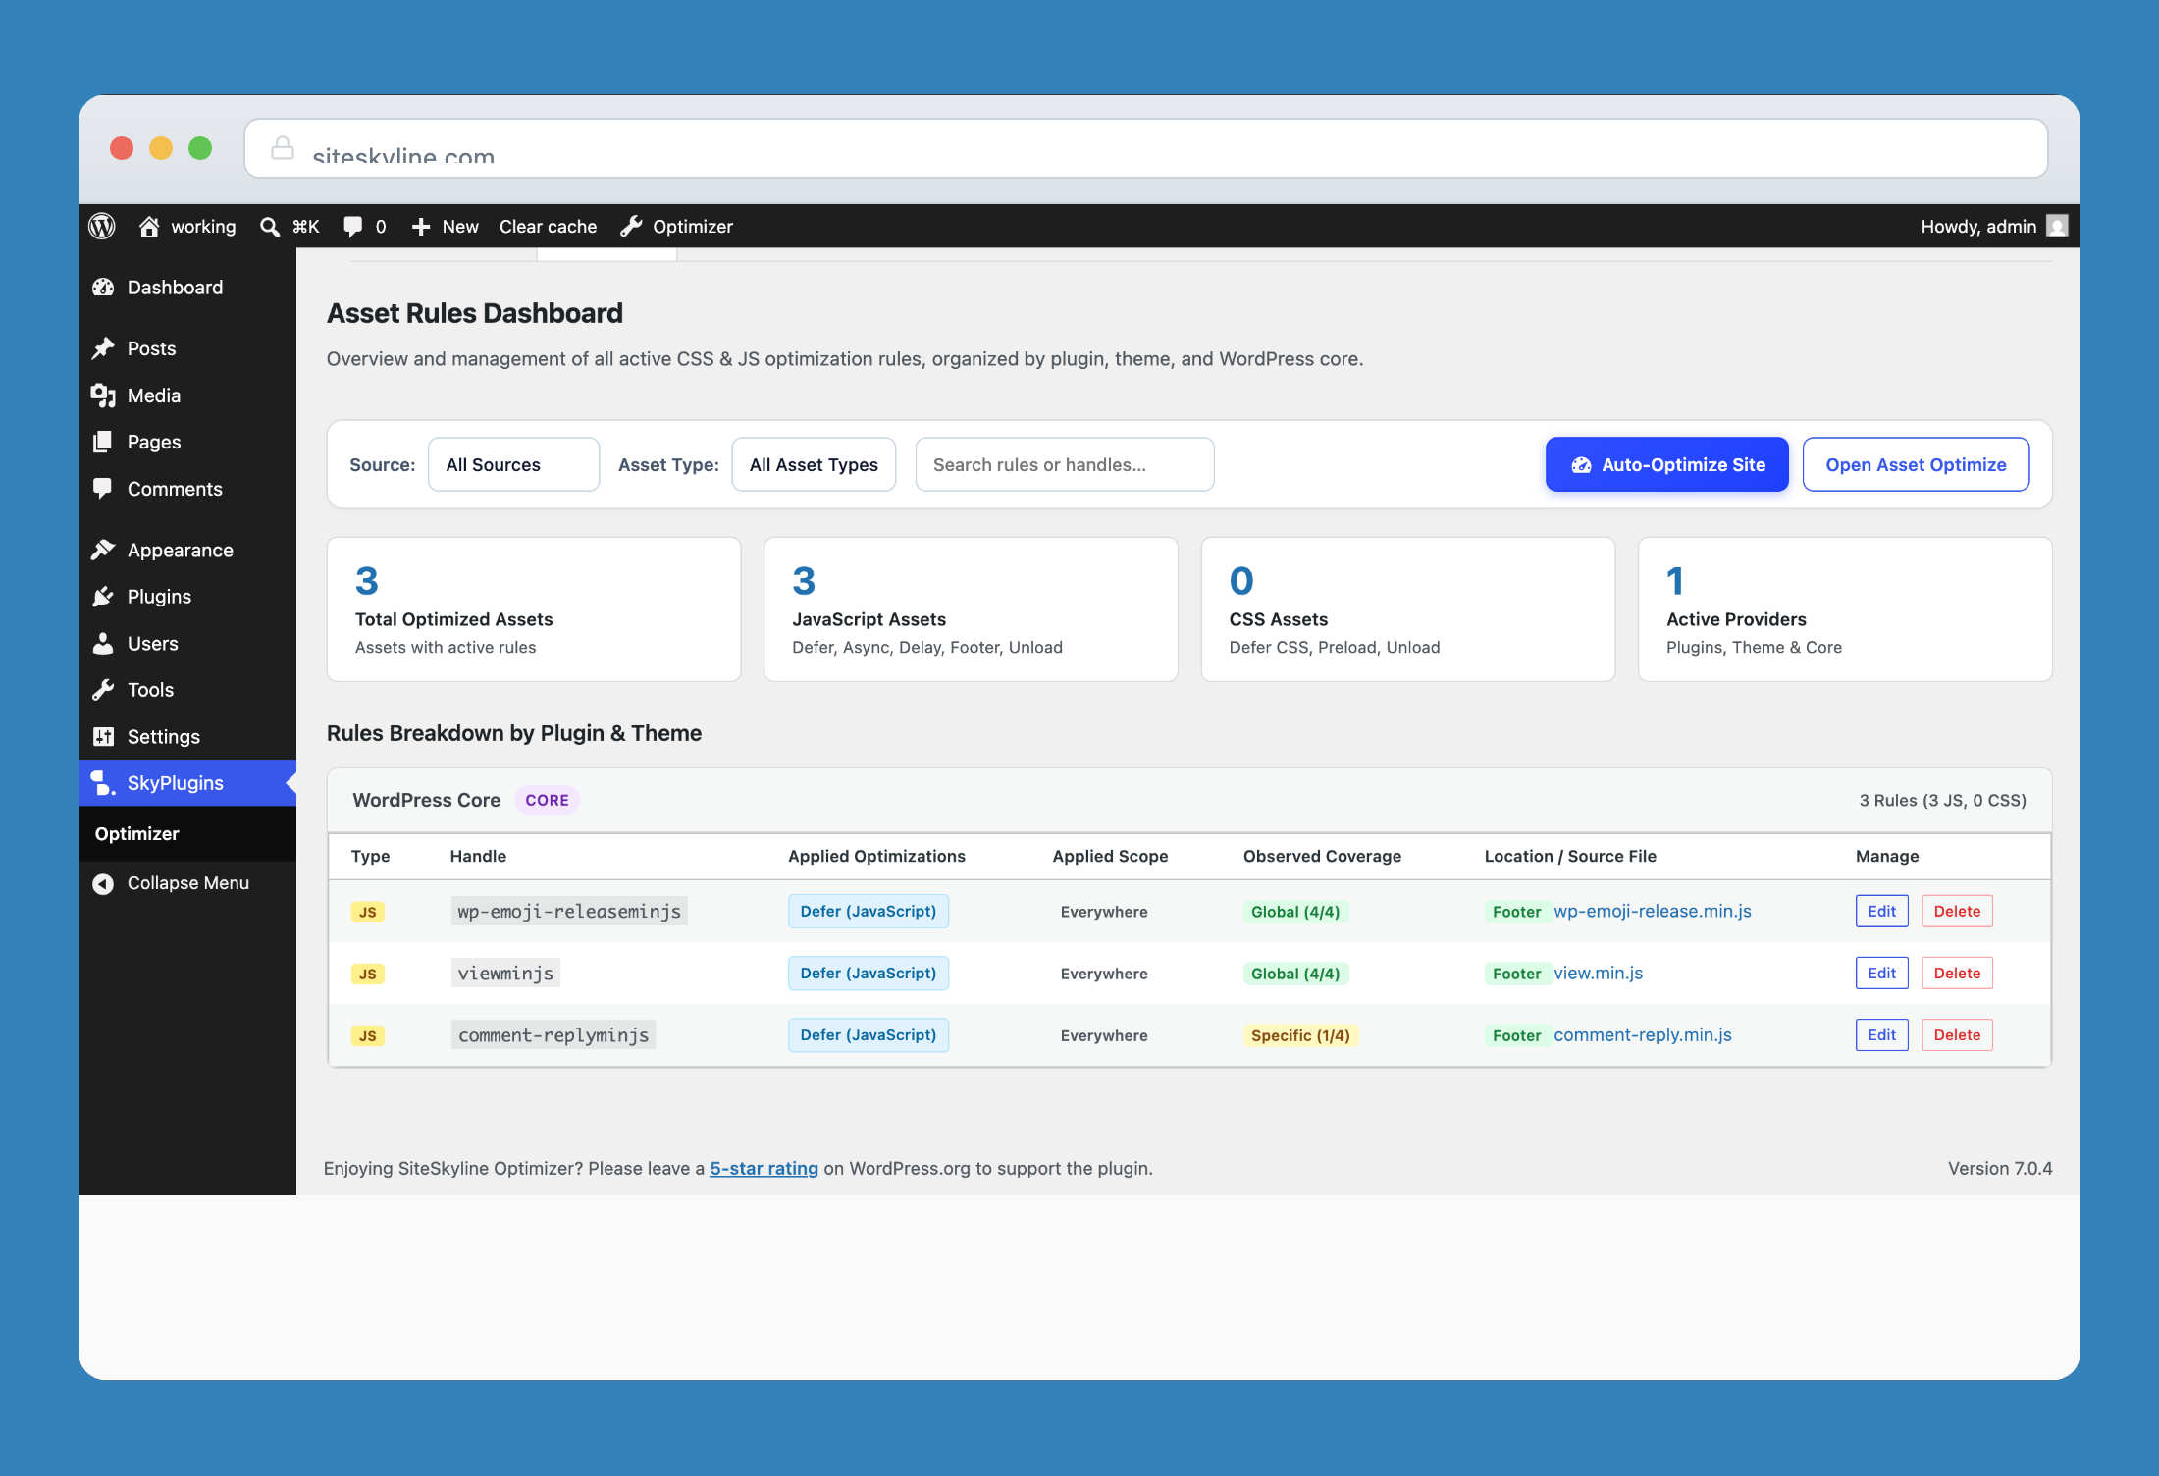This screenshot has height=1476, width=2159.
Task: Open the comment-reply.min.js source link
Action: [1643, 1035]
